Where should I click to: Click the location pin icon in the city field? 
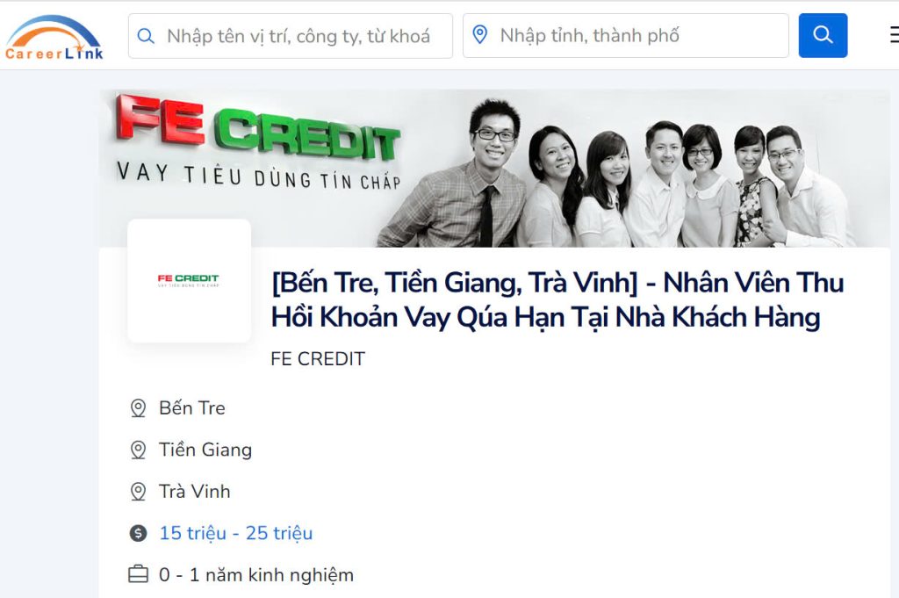[480, 35]
